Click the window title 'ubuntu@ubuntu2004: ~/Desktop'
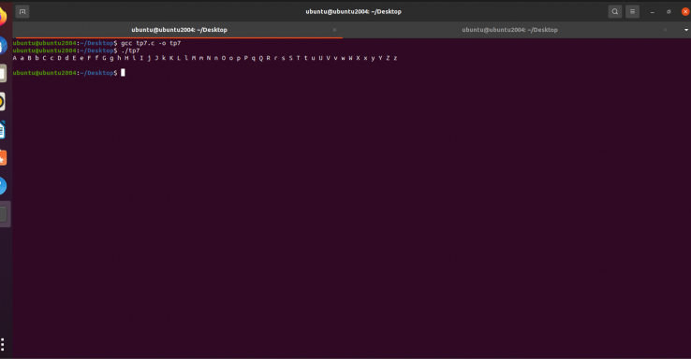The height and width of the screenshot is (359, 691). [x=353, y=12]
